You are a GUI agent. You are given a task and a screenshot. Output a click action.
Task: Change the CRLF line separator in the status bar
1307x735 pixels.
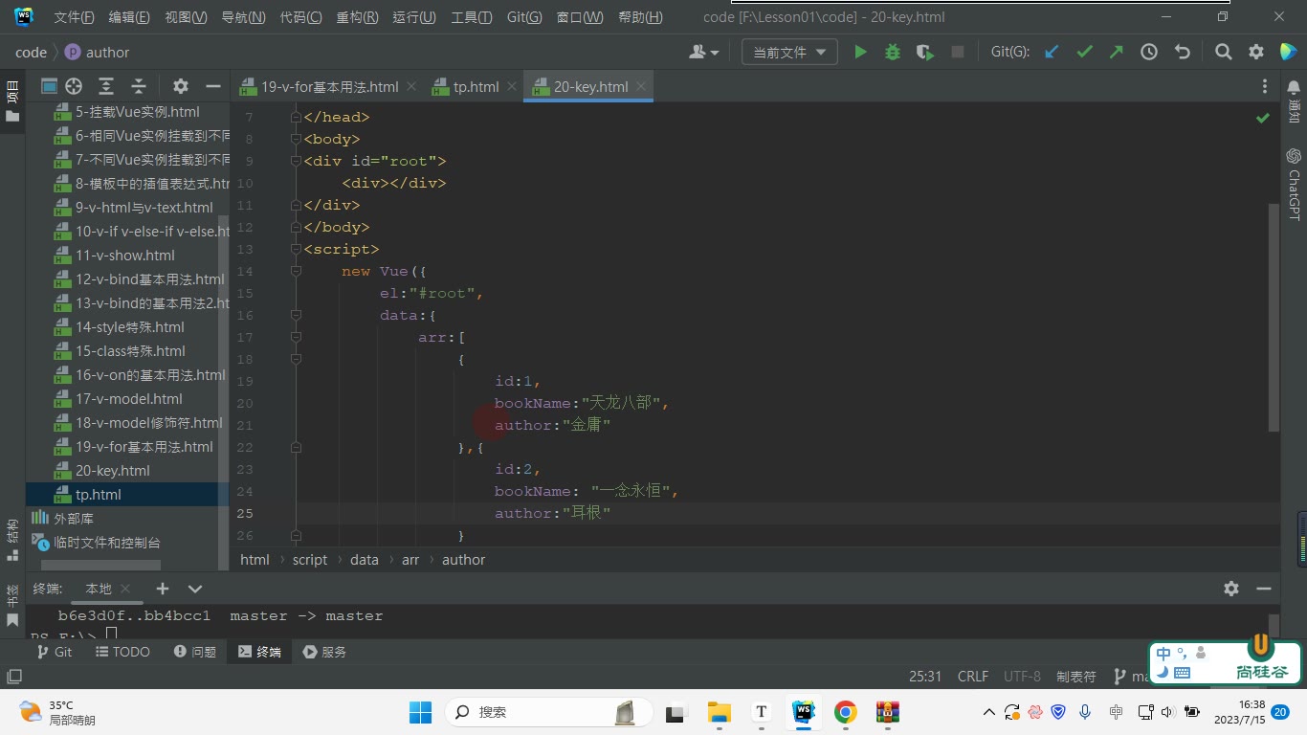click(973, 677)
